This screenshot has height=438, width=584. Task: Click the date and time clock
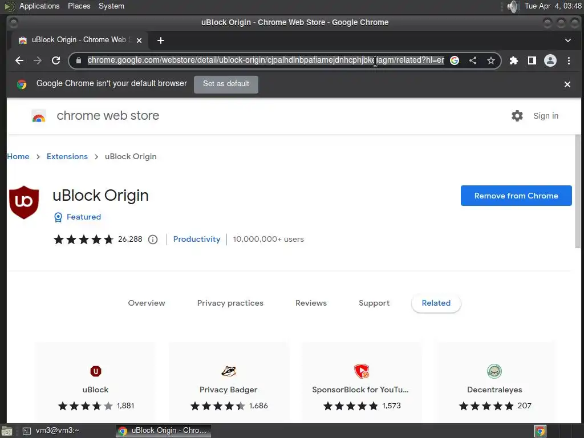coord(553,6)
